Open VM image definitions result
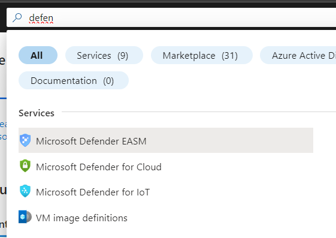This screenshot has height=238, width=336. pyautogui.click(x=81, y=218)
